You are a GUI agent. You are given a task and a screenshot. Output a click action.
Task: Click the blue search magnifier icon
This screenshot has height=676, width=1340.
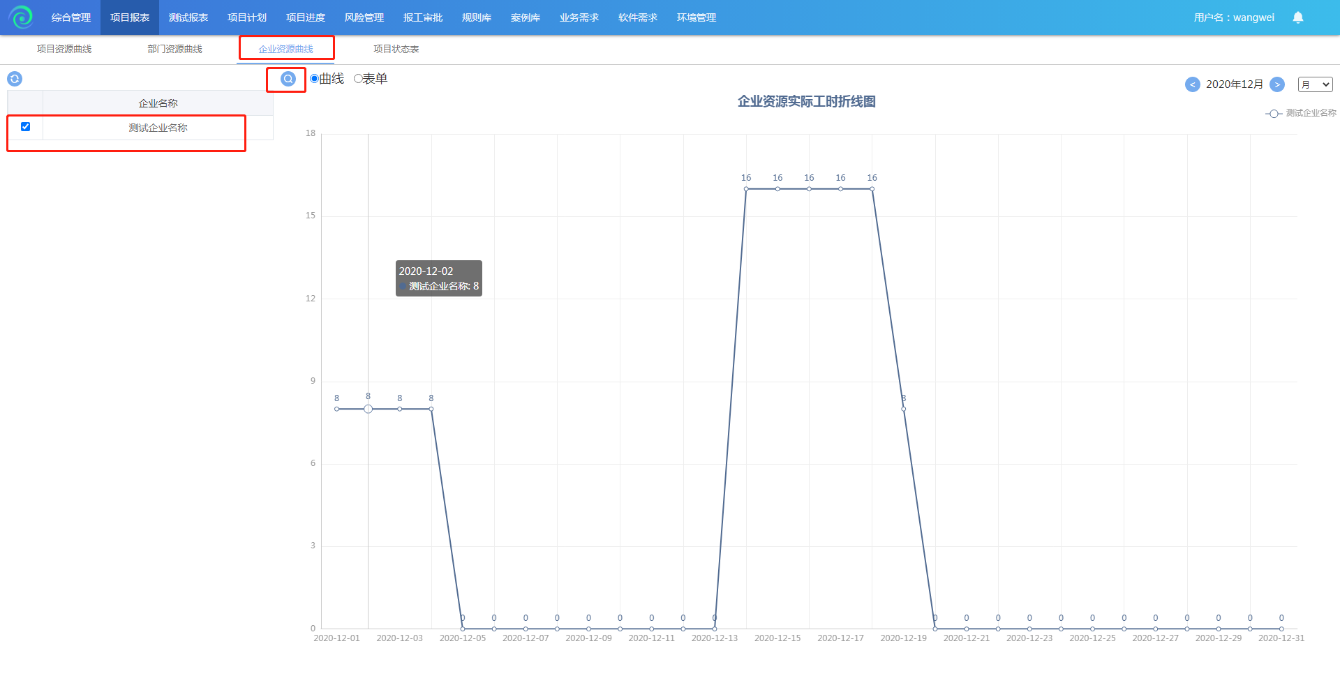[x=288, y=79]
